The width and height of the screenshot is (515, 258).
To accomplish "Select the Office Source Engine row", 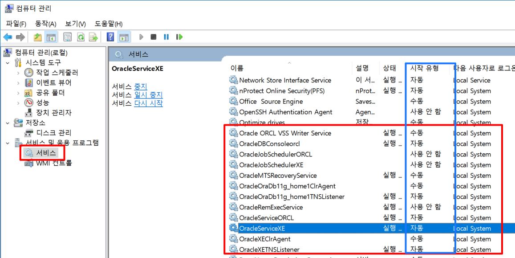I will 372,101.
